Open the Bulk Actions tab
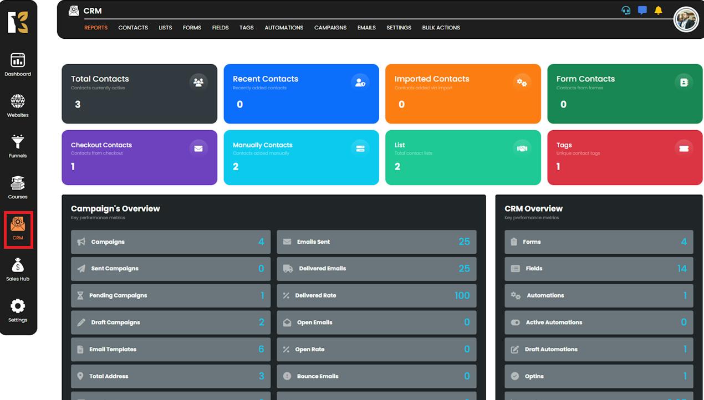This screenshot has width=704, height=400. 441,28
